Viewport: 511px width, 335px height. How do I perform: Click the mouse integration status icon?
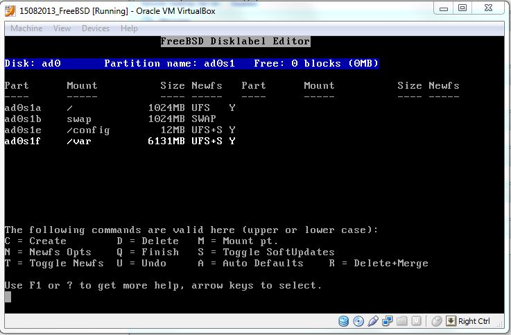coord(437,321)
